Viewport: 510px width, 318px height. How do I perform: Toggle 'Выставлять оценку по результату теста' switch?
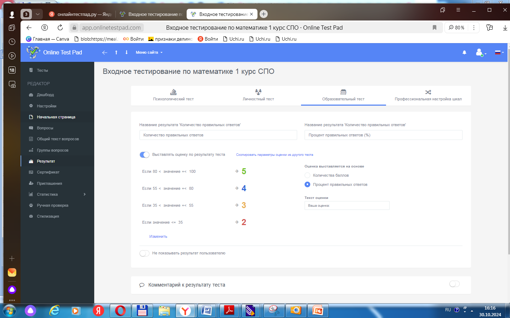tap(144, 155)
